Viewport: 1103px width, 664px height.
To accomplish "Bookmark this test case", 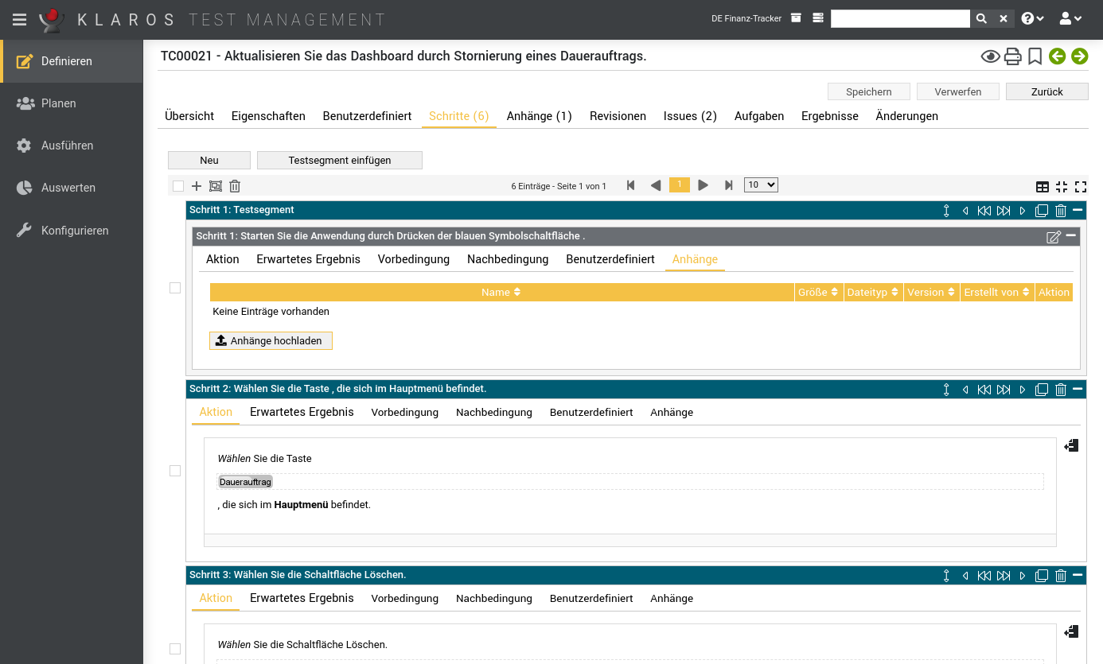I will (x=1035, y=56).
